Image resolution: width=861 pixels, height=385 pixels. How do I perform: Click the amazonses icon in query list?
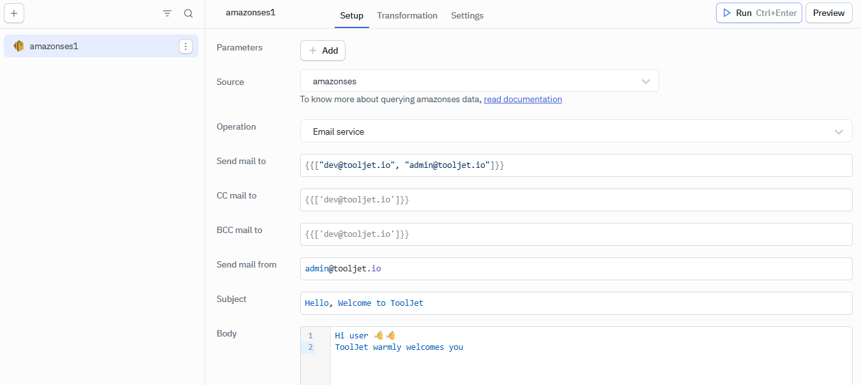19,46
